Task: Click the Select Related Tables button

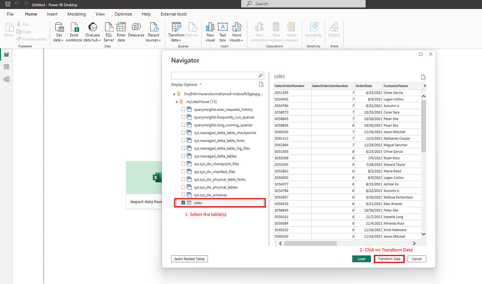Action: point(189,259)
